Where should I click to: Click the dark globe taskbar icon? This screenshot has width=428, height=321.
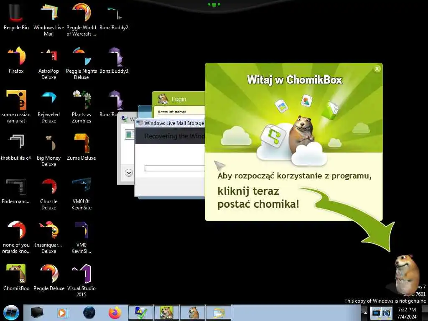coord(89,313)
